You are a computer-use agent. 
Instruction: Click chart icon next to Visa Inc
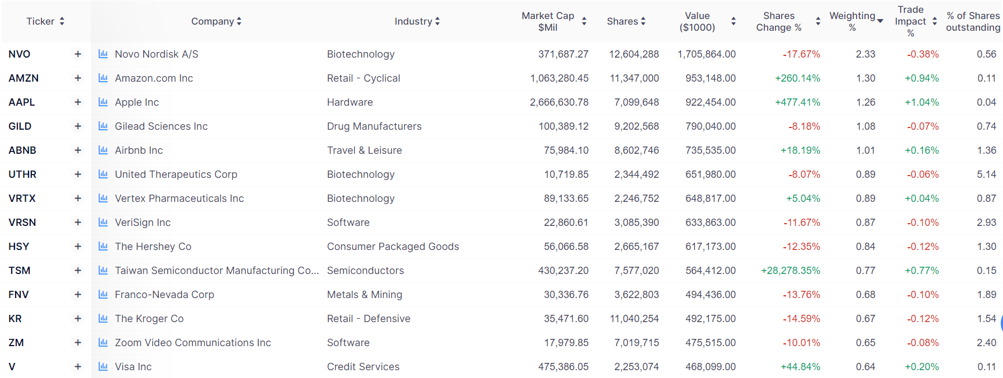click(103, 367)
